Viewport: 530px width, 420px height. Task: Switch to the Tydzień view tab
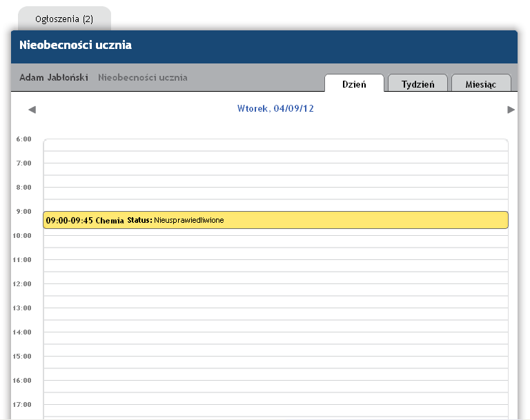point(418,84)
